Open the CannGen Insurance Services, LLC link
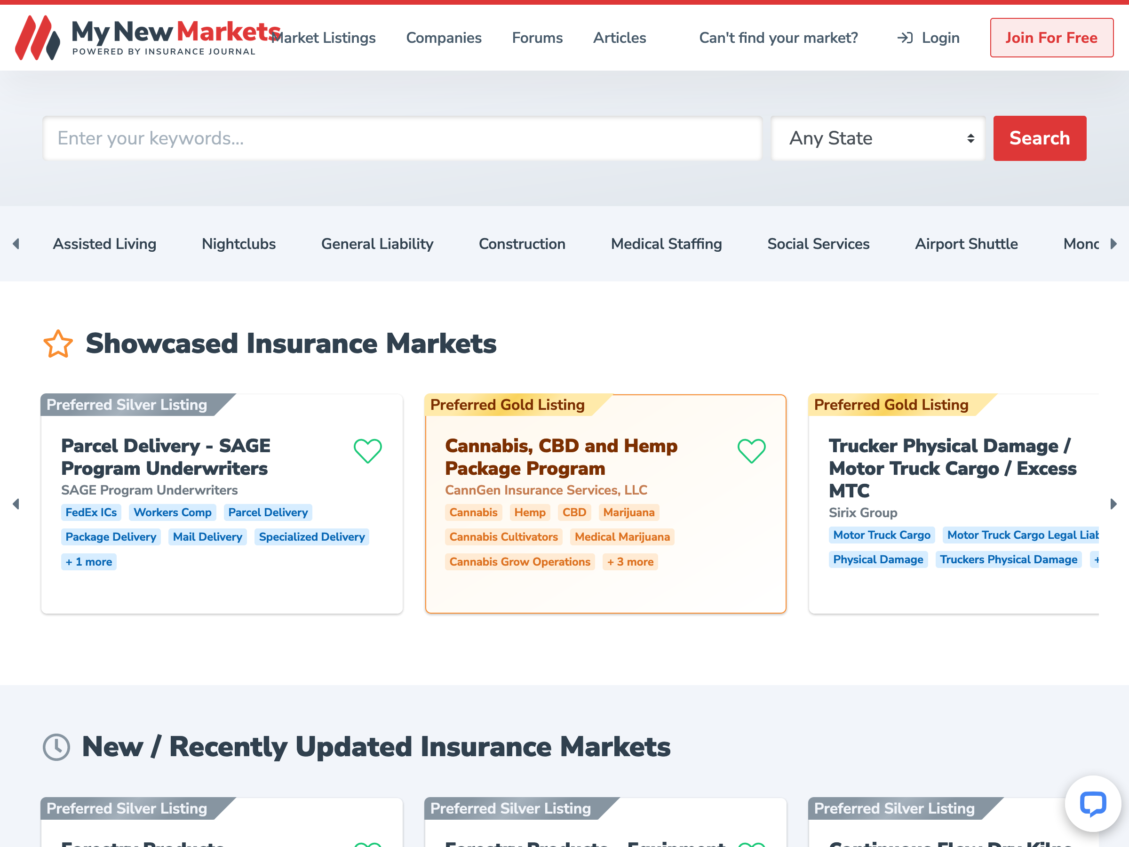The width and height of the screenshot is (1129, 847). (546, 490)
